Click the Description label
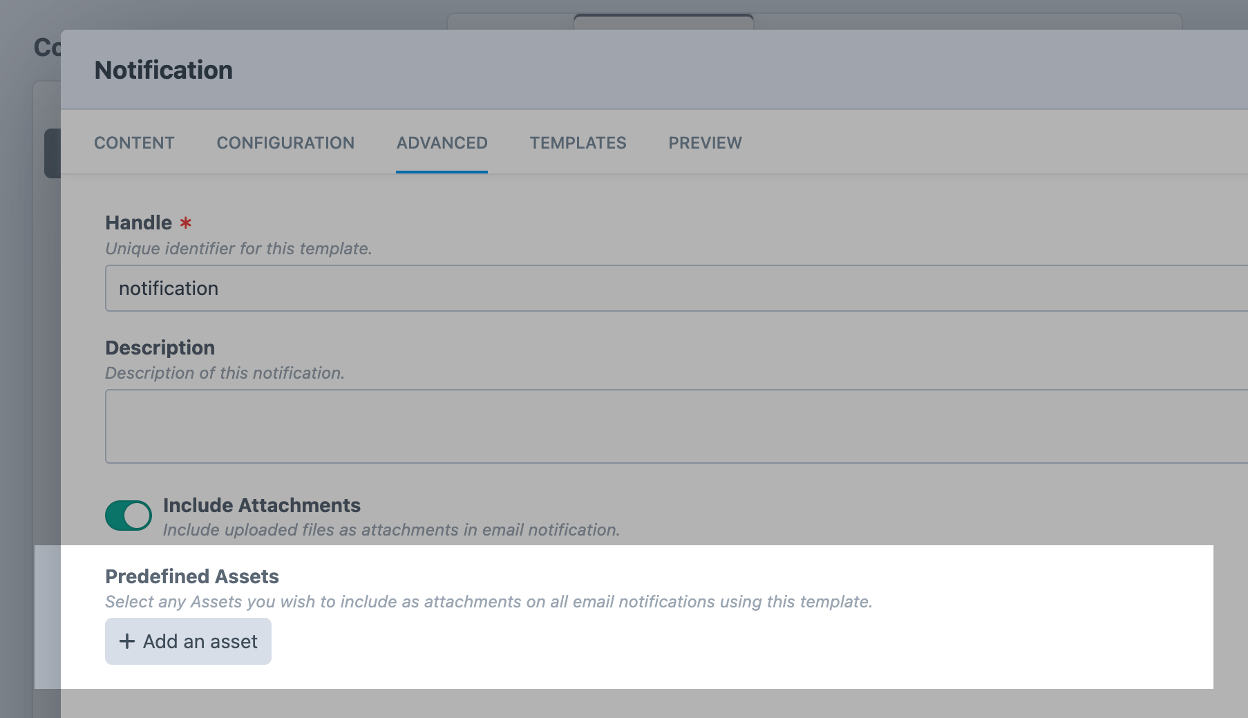The image size is (1248, 718). (x=160, y=348)
